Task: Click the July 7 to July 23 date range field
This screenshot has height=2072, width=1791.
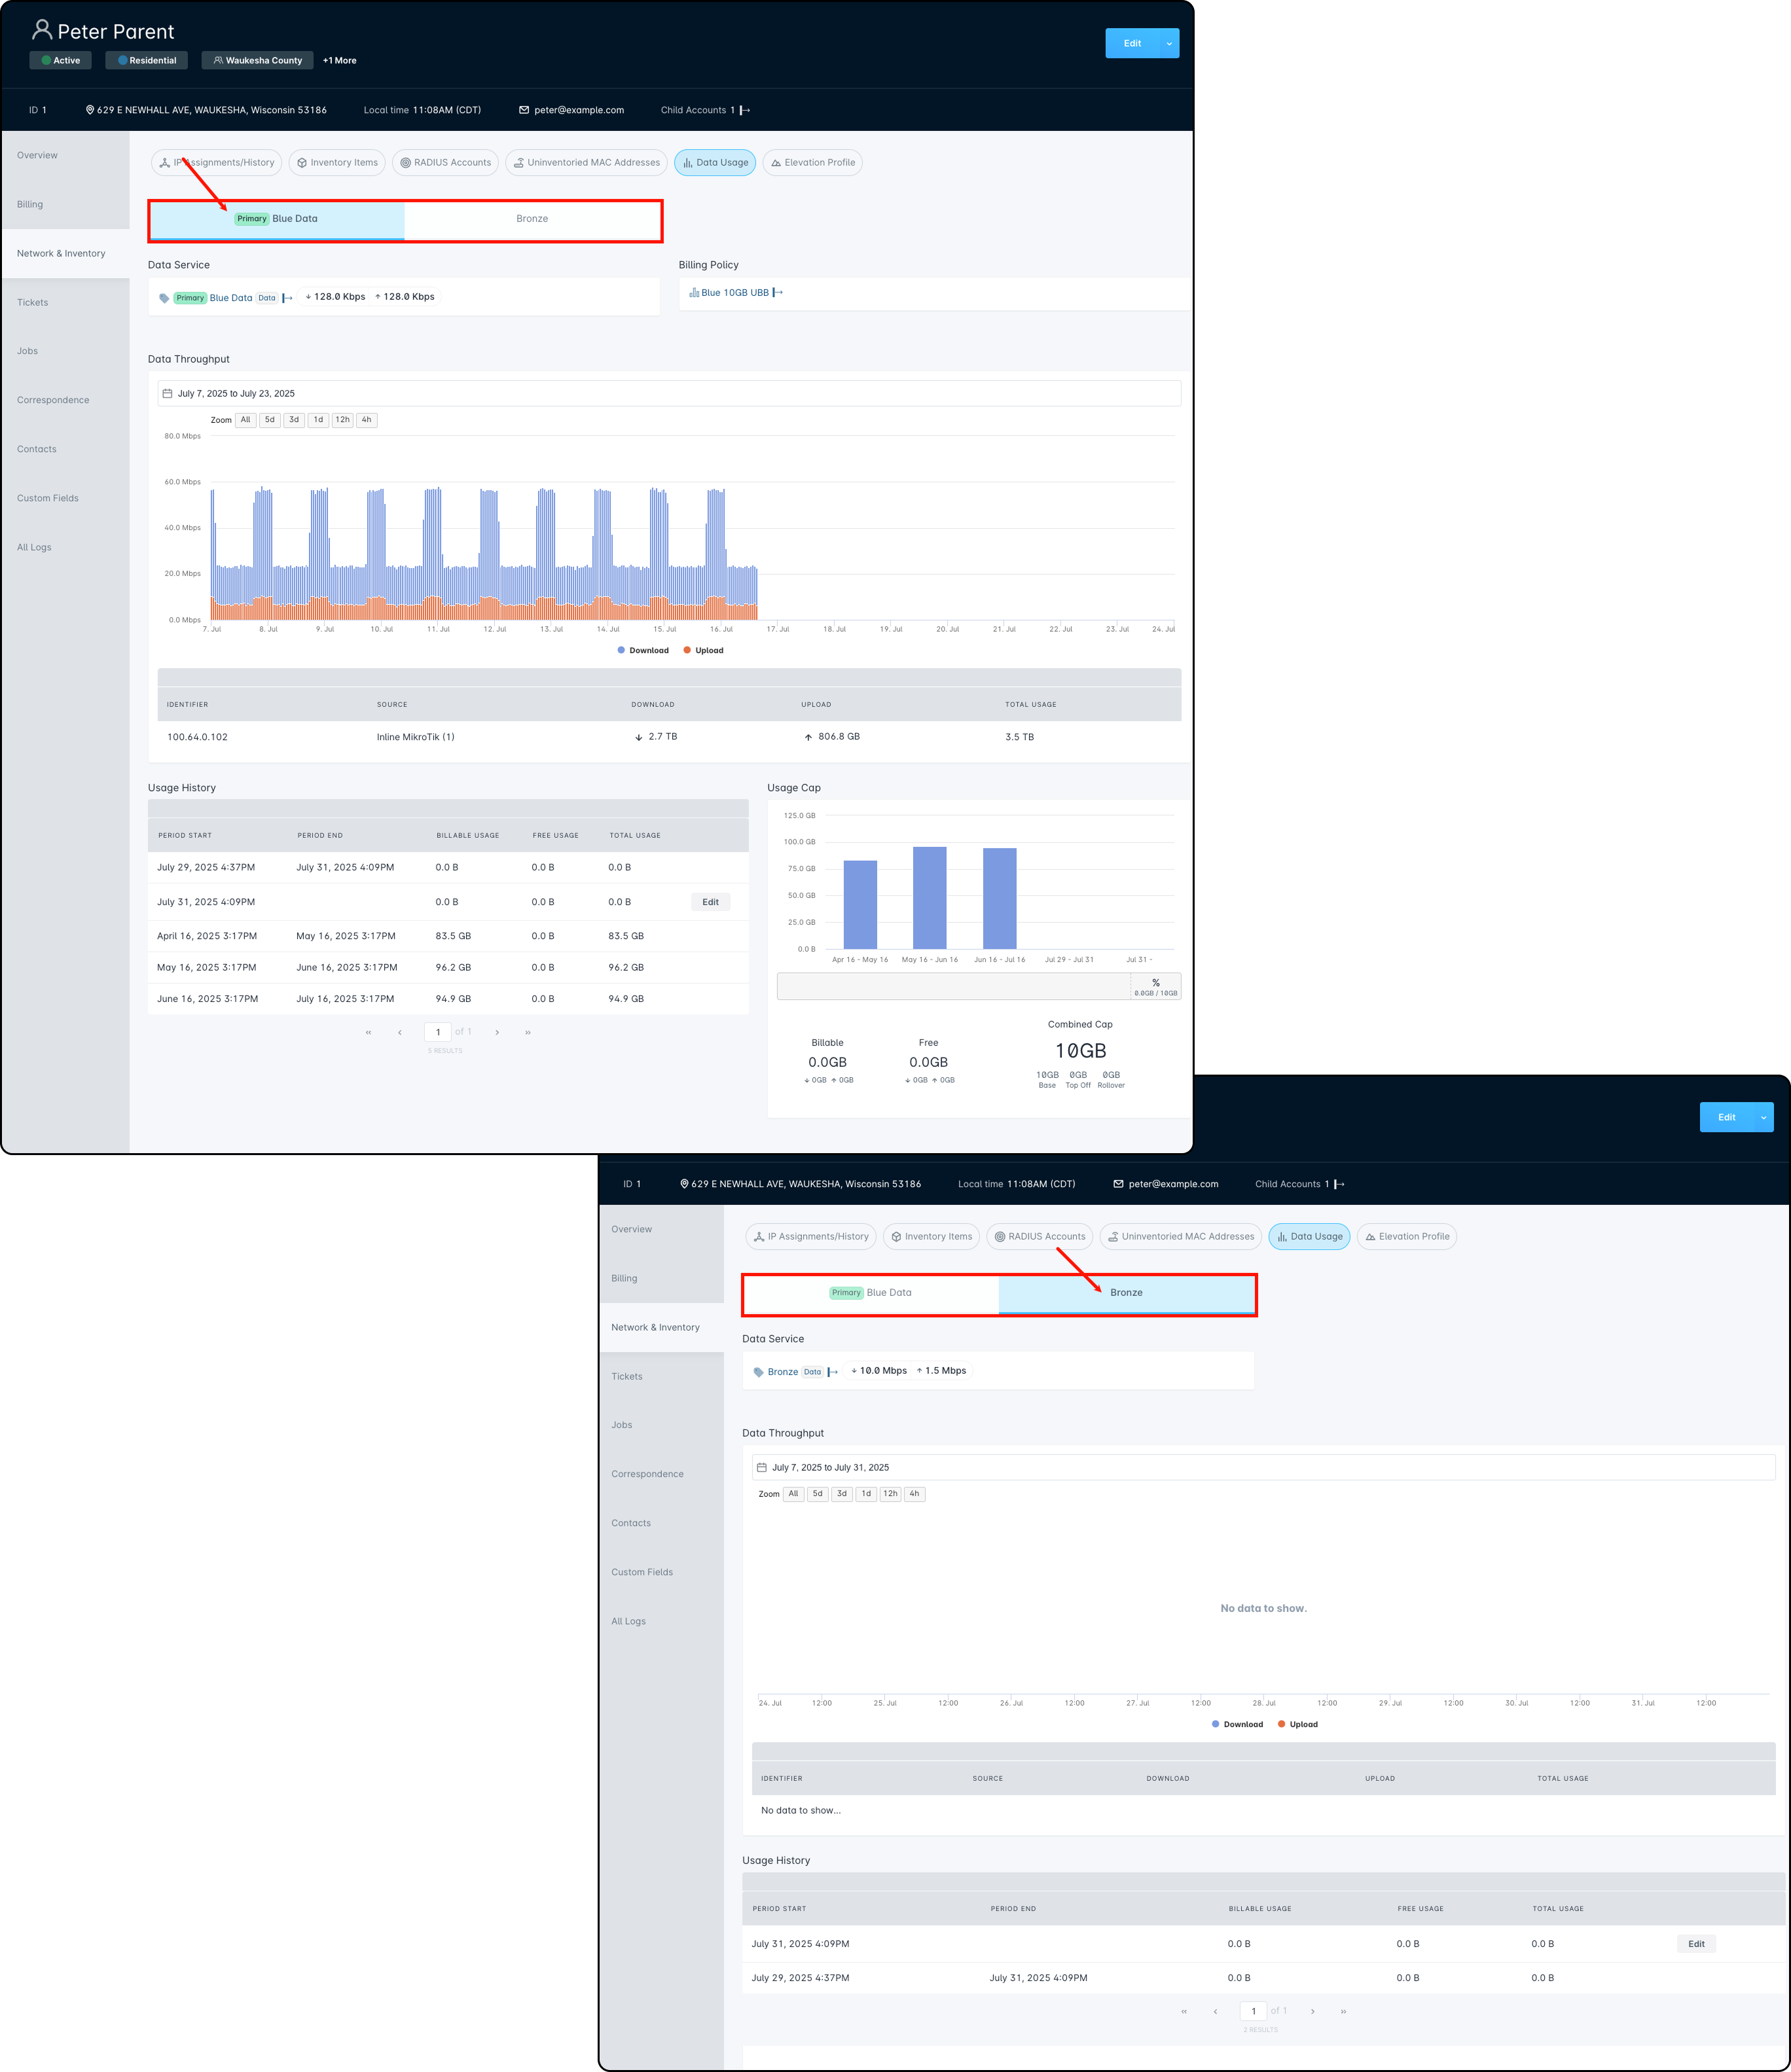Action: coord(669,393)
